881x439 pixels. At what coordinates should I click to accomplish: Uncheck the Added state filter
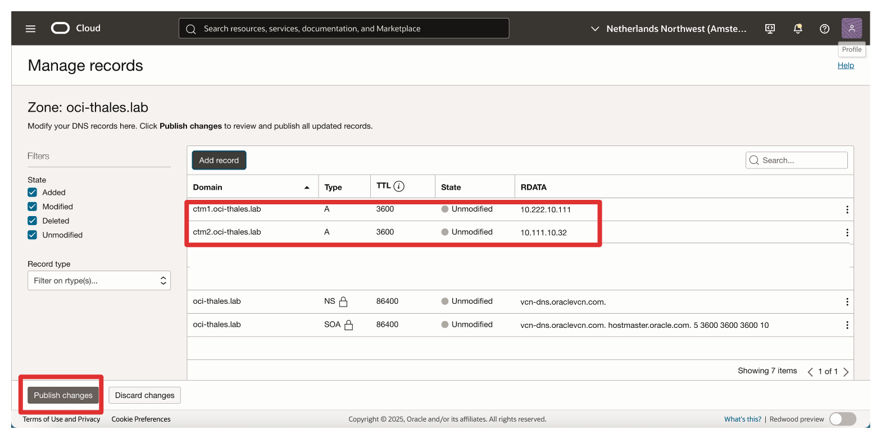coord(33,193)
